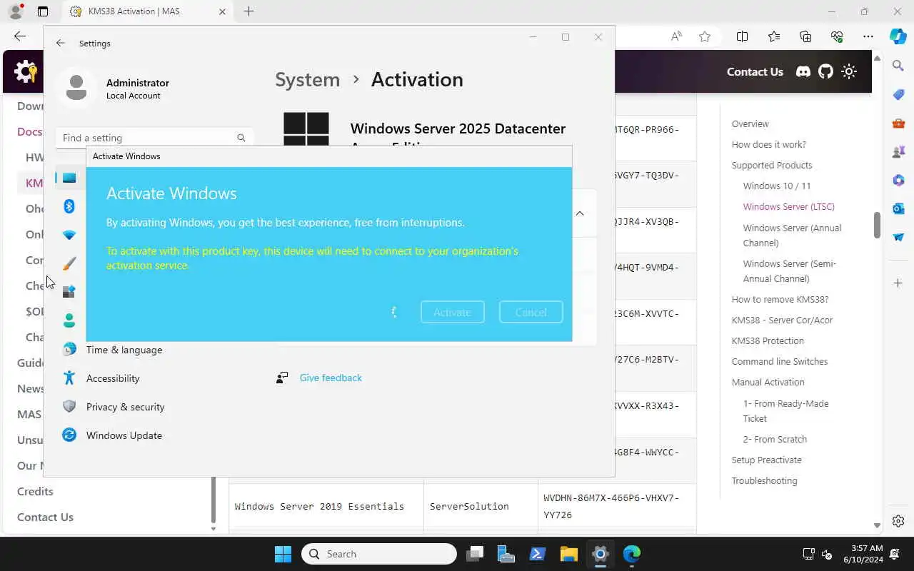Open Edge Collections icon
Image resolution: width=914 pixels, height=571 pixels.
point(805,36)
